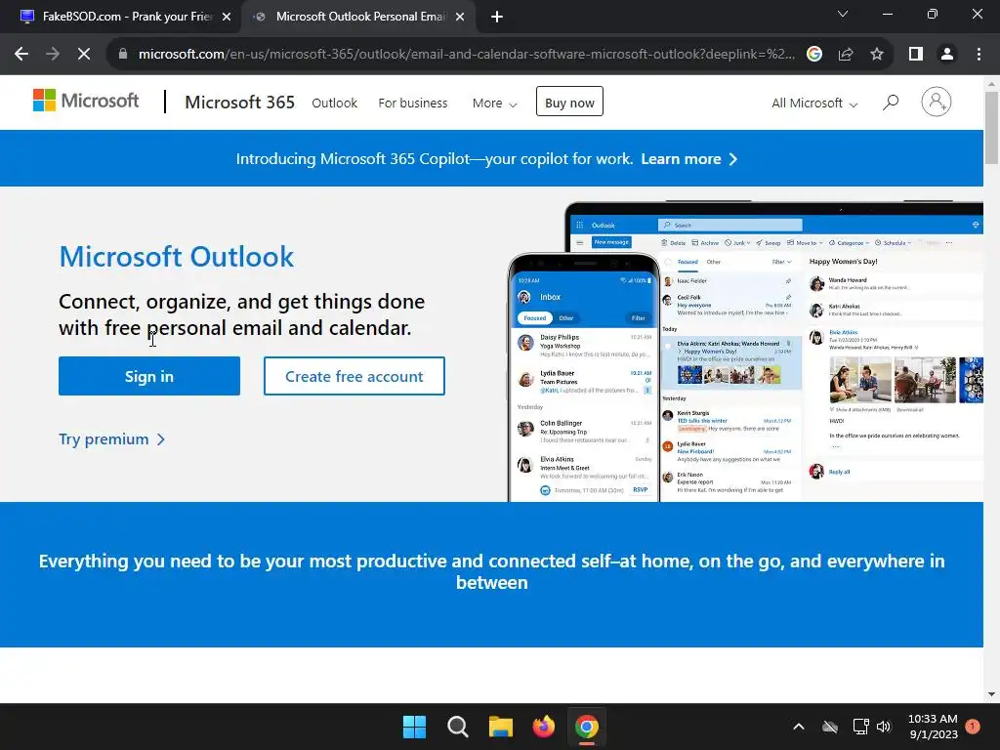Show hidden system tray icons
1000x750 pixels.
799,727
